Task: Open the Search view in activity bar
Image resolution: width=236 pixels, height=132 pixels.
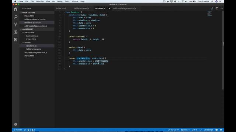Action: [15, 17]
